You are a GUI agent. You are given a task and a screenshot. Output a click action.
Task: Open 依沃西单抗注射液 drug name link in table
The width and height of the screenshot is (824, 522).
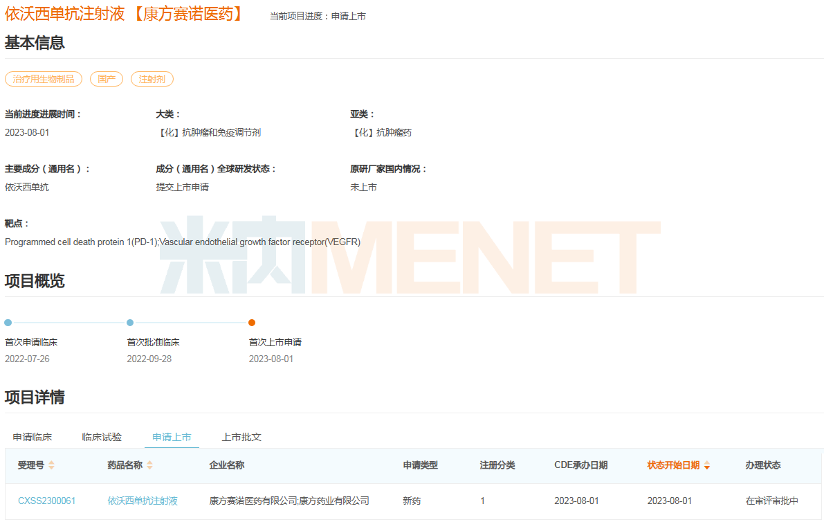(x=143, y=501)
